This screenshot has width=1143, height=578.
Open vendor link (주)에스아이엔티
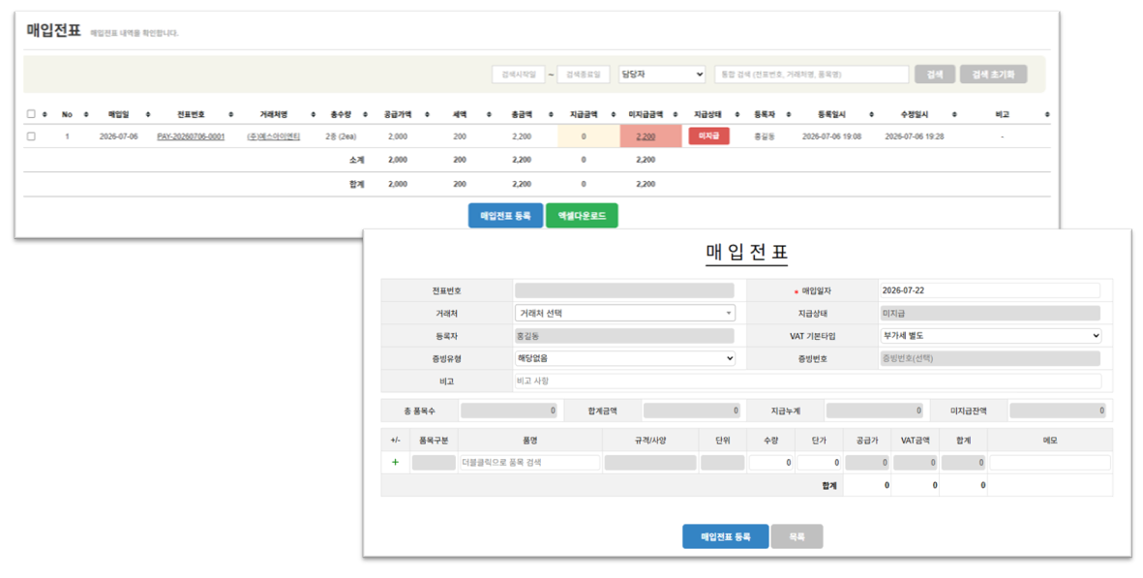[273, 137]
